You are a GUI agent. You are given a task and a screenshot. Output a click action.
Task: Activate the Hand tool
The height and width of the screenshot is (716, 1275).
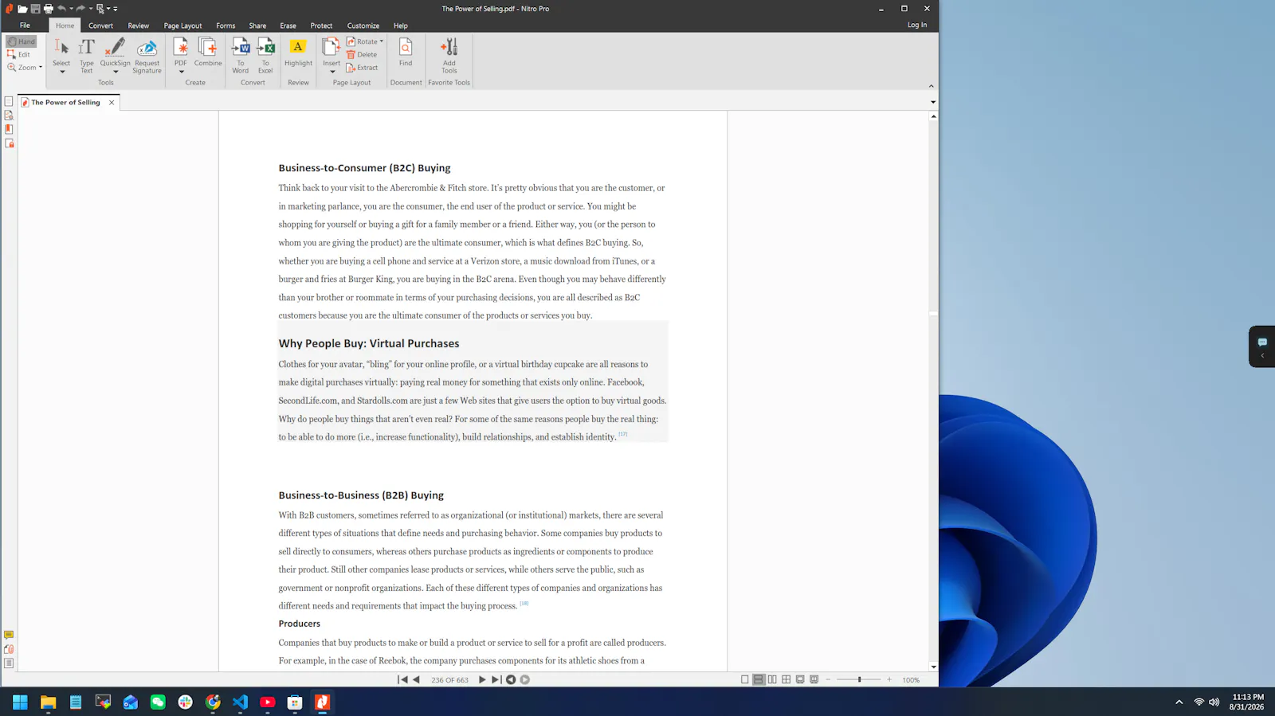point(21,41)
